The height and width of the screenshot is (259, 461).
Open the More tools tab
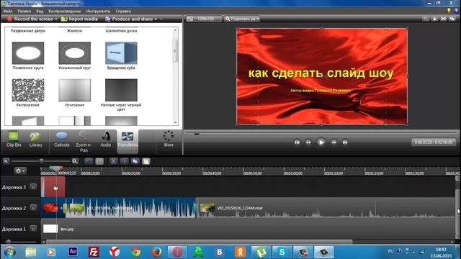pyautogui.click(x=169, y=139)
